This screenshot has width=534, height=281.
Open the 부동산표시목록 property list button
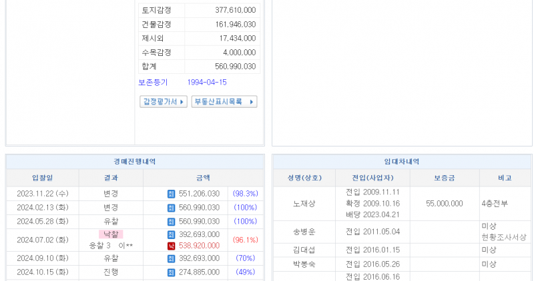coord(224,102)
